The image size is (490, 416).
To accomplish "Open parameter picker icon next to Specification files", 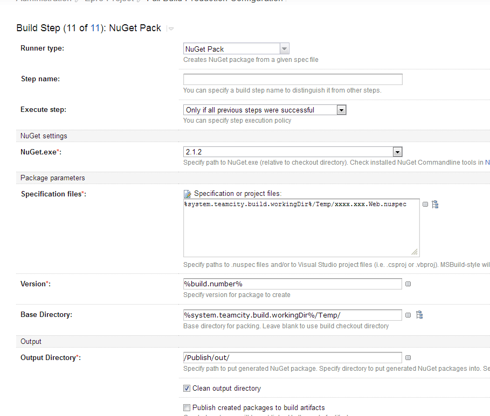I will [x=425, y=204].
